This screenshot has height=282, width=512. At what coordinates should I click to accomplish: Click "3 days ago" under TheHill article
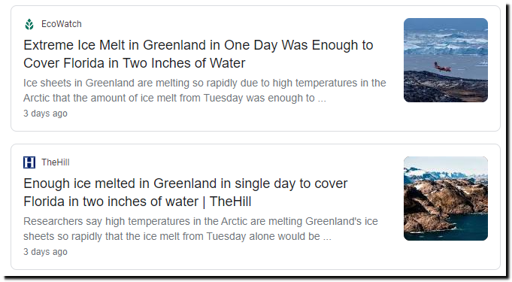45,252
